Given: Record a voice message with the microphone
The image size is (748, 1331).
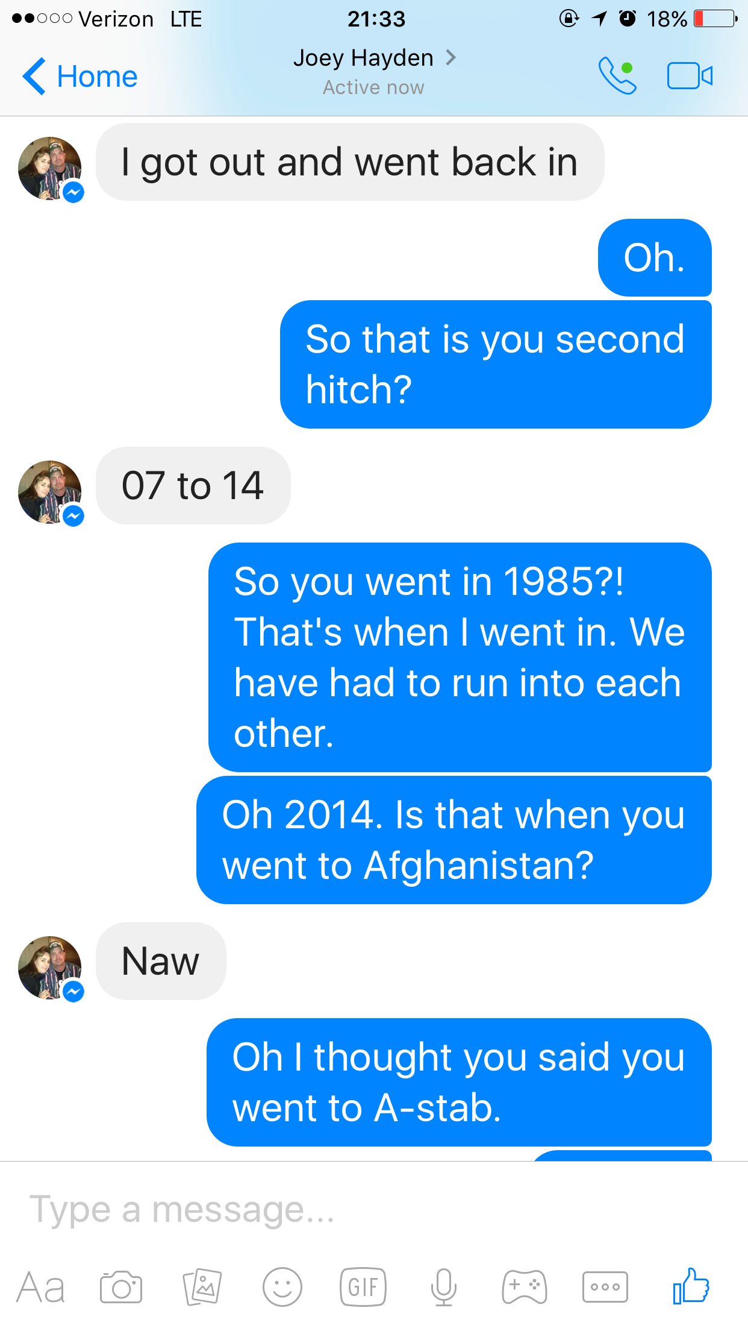Looking at the screenshot, I should click(444, 1287).
